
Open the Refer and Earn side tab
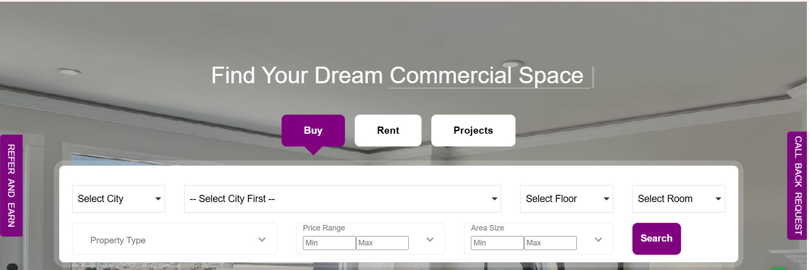coord(11,186)
